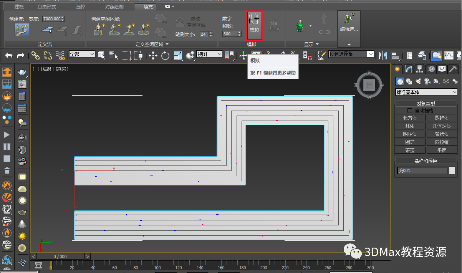The image size is (462, 273).
Task: Click the 平面 object button
Action: click(442, 150)
